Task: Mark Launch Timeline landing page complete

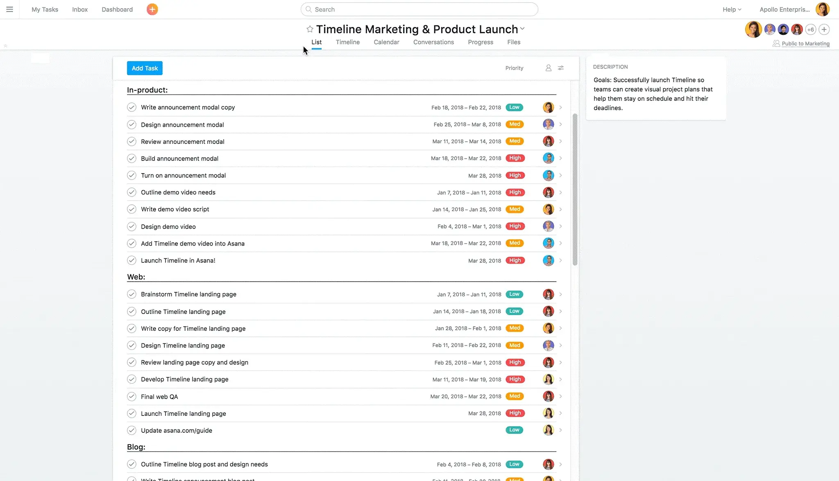Action: (x=132, y=413)
